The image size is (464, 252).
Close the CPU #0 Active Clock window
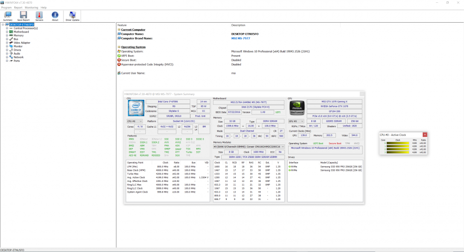pos(425,135)
